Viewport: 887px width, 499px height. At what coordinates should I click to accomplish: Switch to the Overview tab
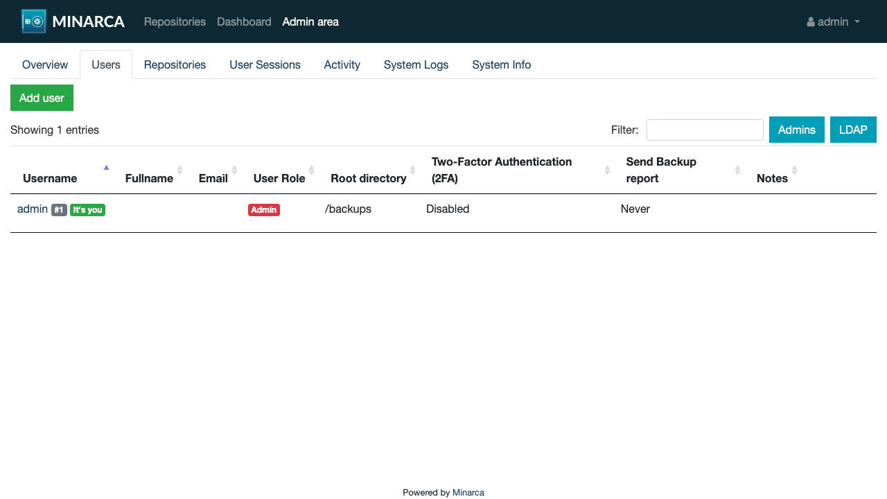(x=45, y=64)
